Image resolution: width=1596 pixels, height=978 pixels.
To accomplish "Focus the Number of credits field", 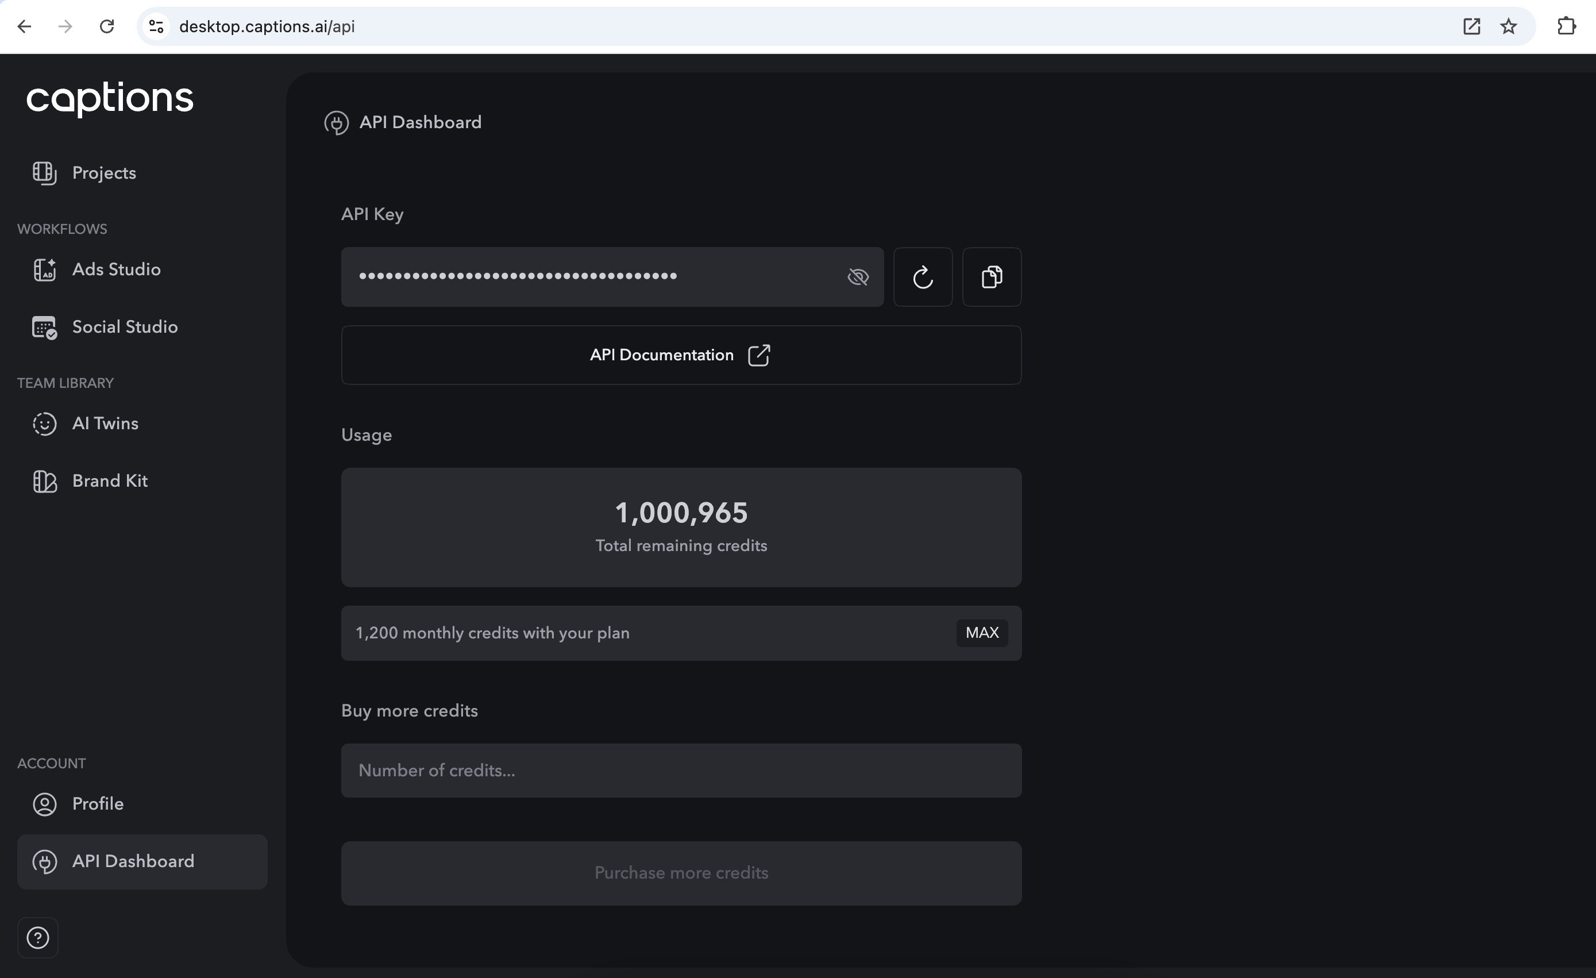I will click(681, 771).
